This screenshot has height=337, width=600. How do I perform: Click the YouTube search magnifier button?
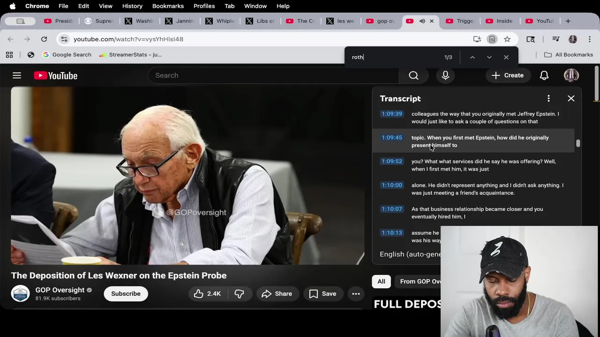click(x=413, y=75)
